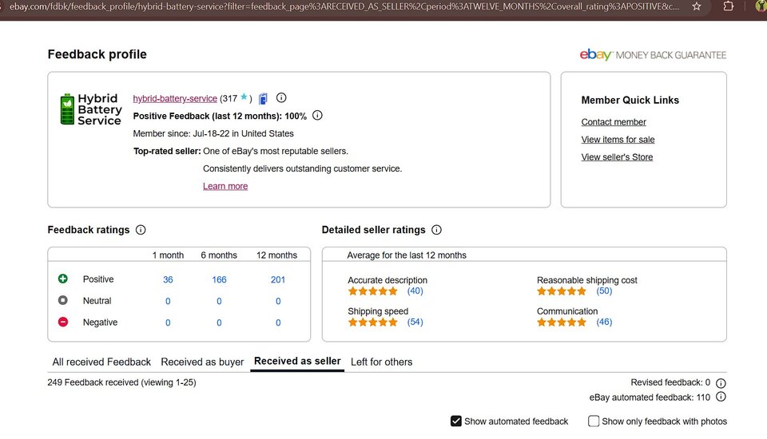The height and width of the screenshot is (439, 767).
Task: Open the browser extensions puzzle icon
Action: coord(728,6)
